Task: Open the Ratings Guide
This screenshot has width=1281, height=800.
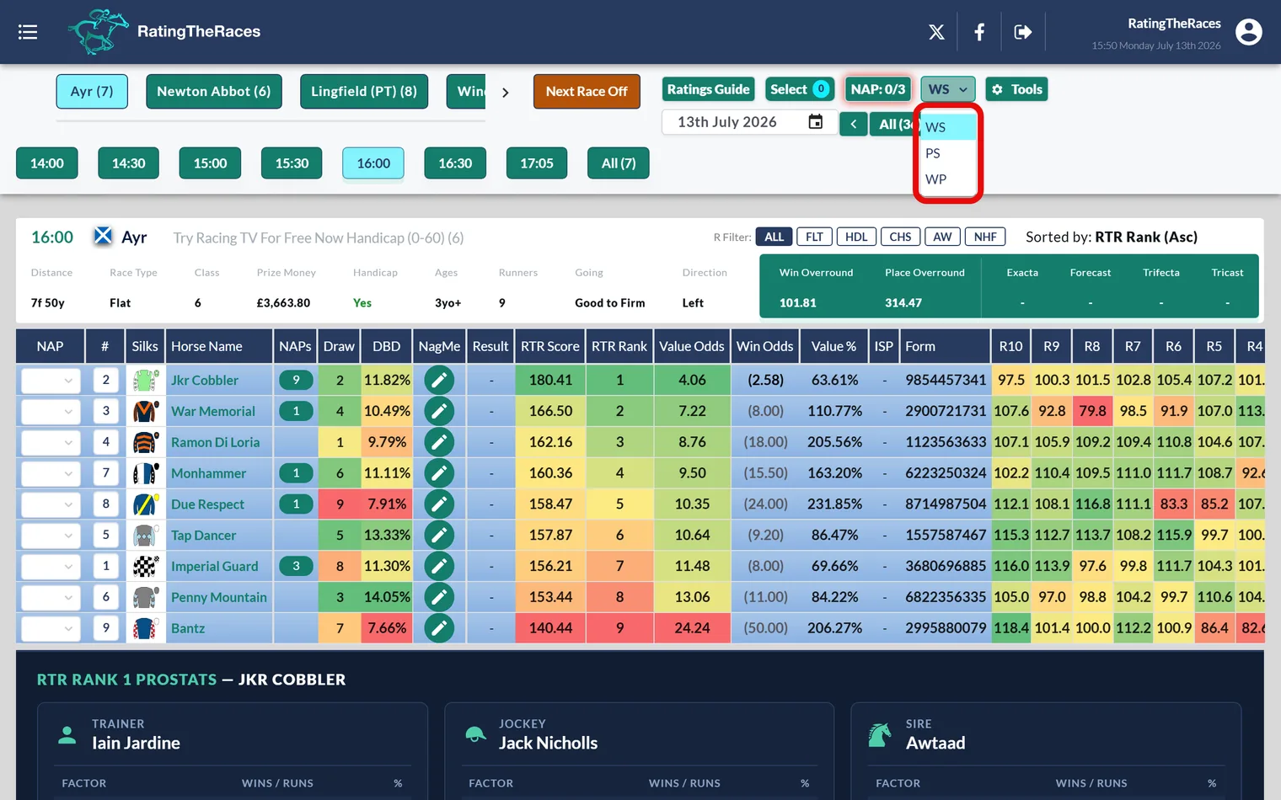Action: point(708,89)
